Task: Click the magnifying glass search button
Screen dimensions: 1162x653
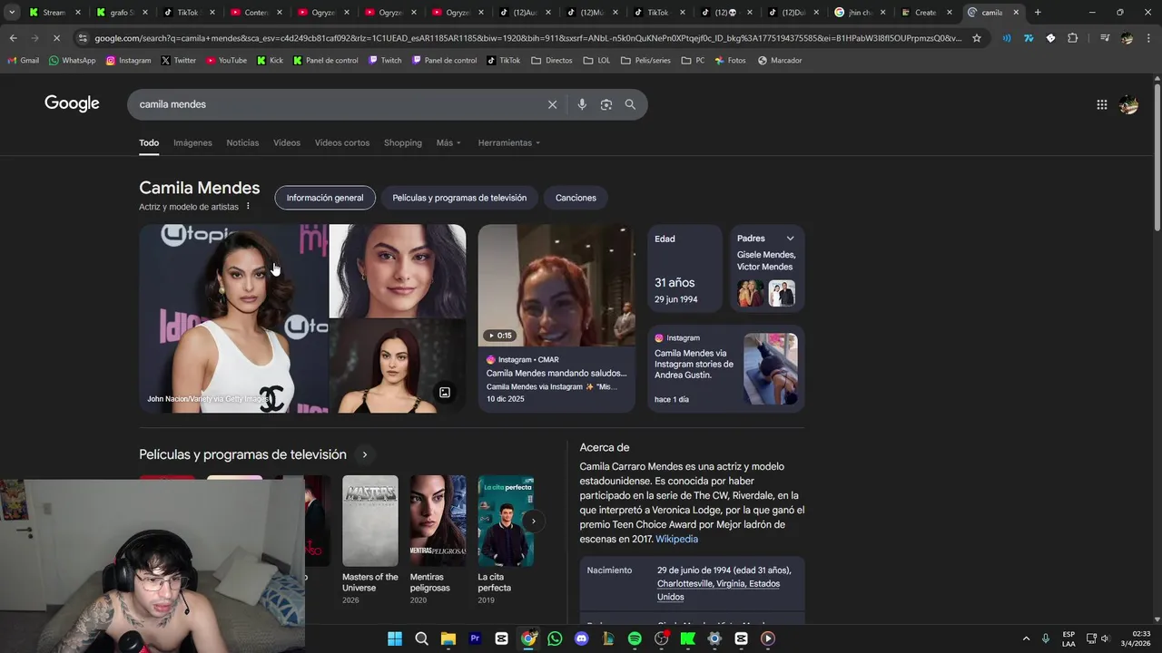Action: coord(630,104)
